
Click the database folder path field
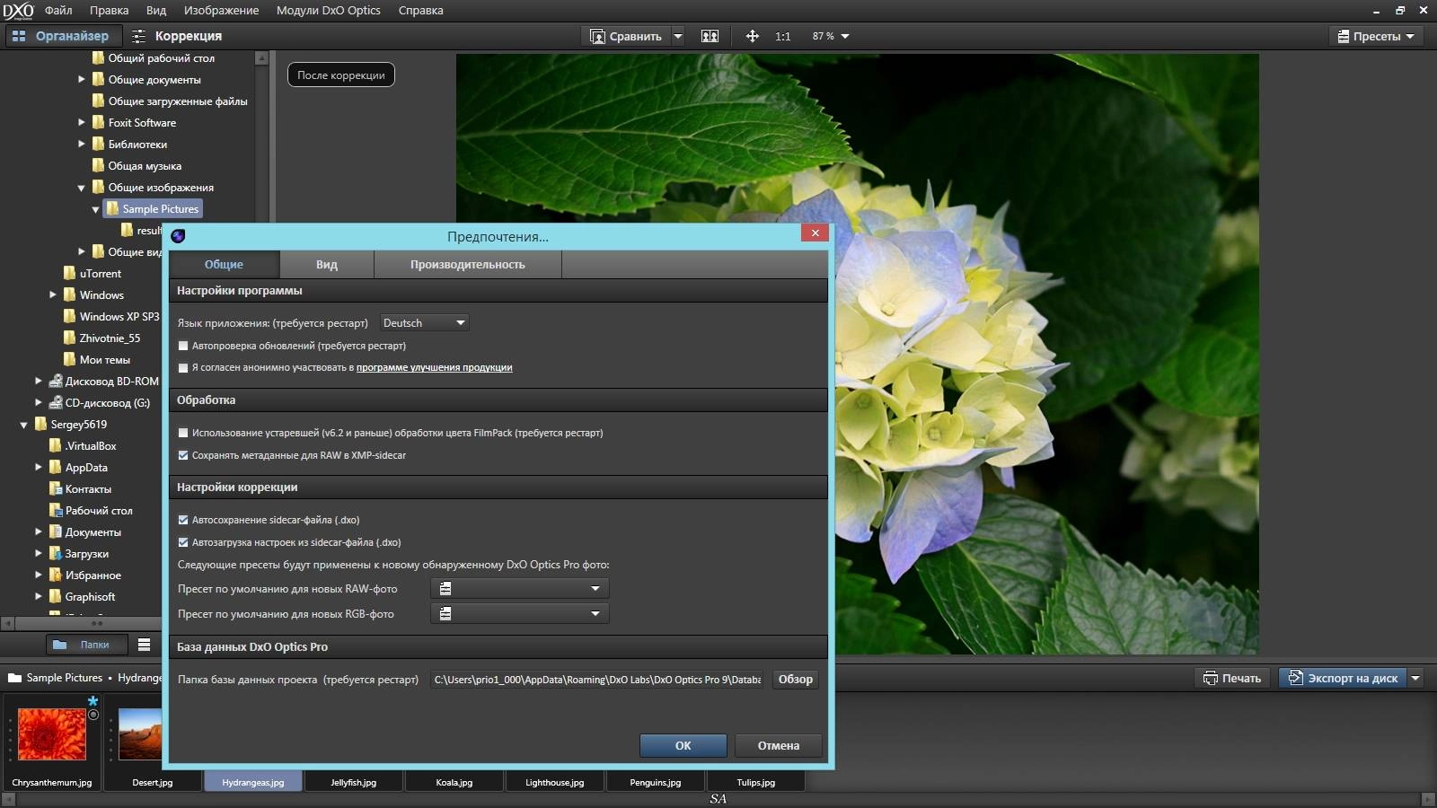[x=598, y=680]
